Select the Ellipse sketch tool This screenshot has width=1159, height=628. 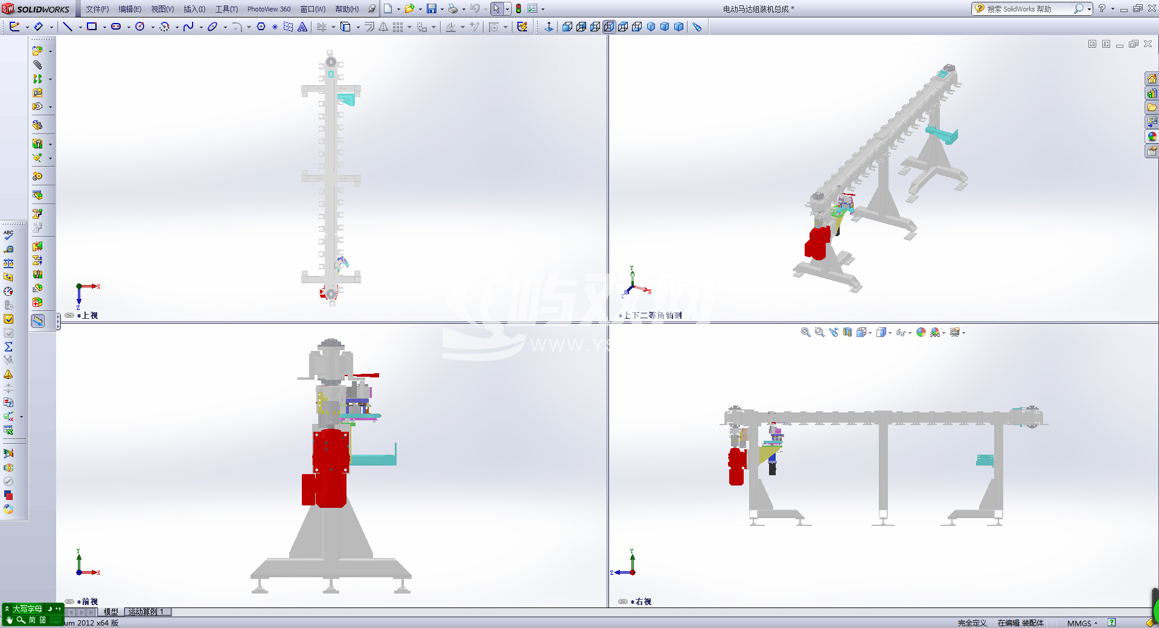point(212,27)
